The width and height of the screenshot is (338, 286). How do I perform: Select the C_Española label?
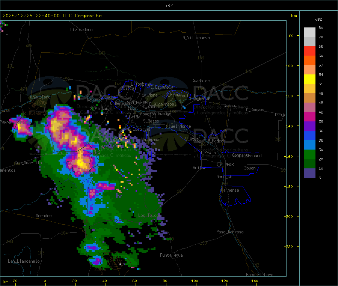pyautogui.click(x=162, y=87)
